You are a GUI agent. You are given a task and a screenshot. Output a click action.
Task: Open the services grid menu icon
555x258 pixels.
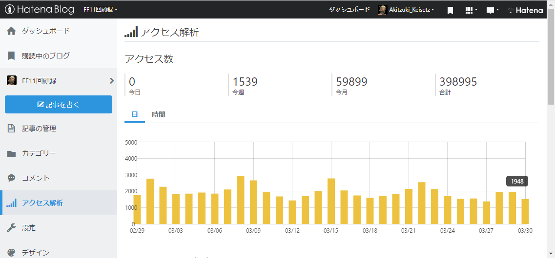pyautogui.click(x=469, y=10)
